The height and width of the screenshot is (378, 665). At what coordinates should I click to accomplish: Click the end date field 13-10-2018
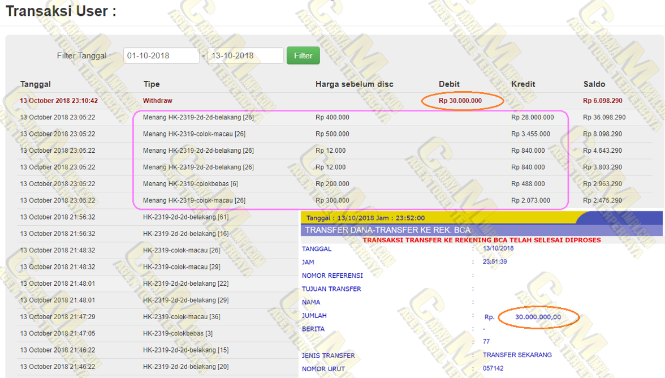click(245, 55)
